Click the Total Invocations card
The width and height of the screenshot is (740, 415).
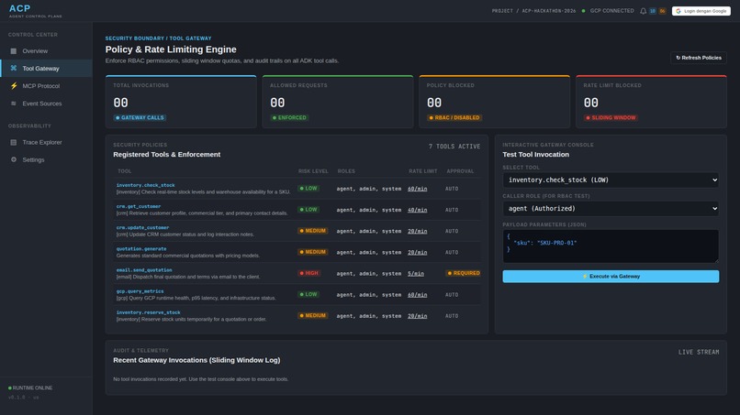pos(181,102)
